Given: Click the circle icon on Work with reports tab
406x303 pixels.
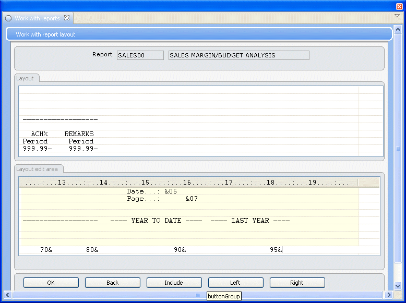Looking at the screenshot, I should pyautogui.click(x=8, y=18).
